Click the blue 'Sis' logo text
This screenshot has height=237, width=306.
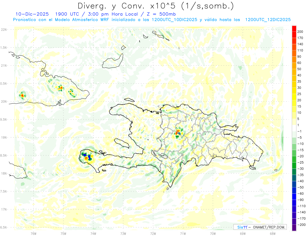click(240, 227)
